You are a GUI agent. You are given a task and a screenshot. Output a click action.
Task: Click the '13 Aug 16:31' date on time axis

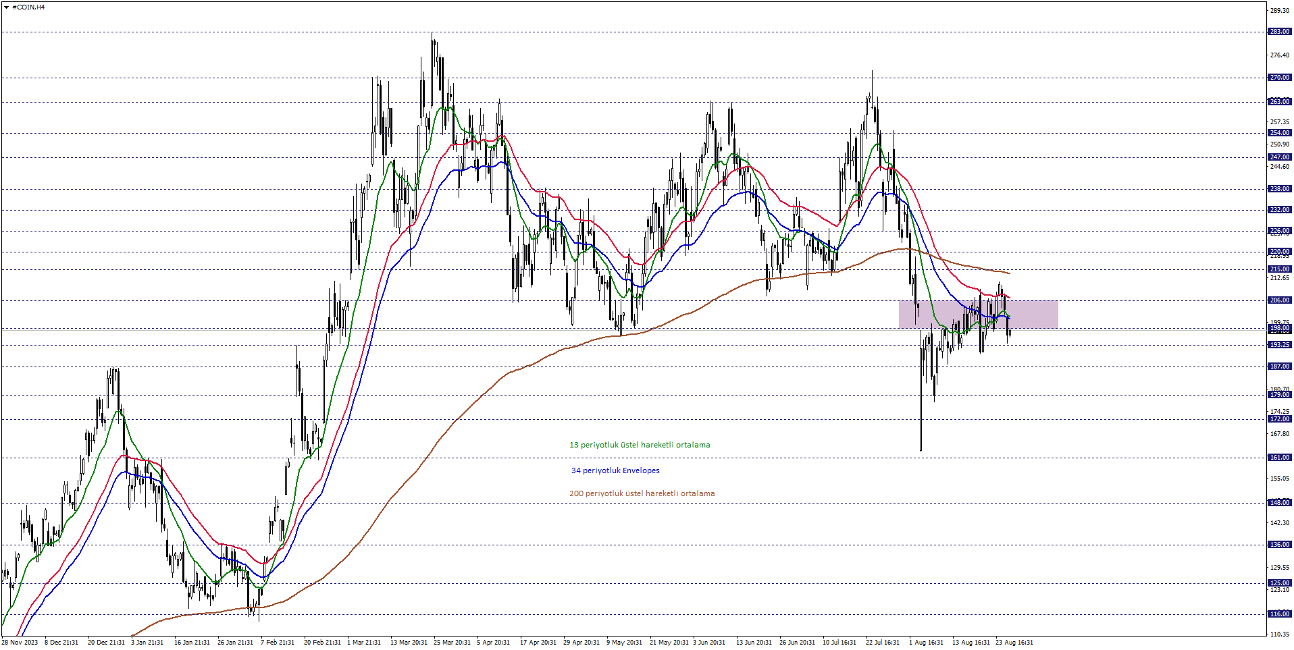(971, 643)
